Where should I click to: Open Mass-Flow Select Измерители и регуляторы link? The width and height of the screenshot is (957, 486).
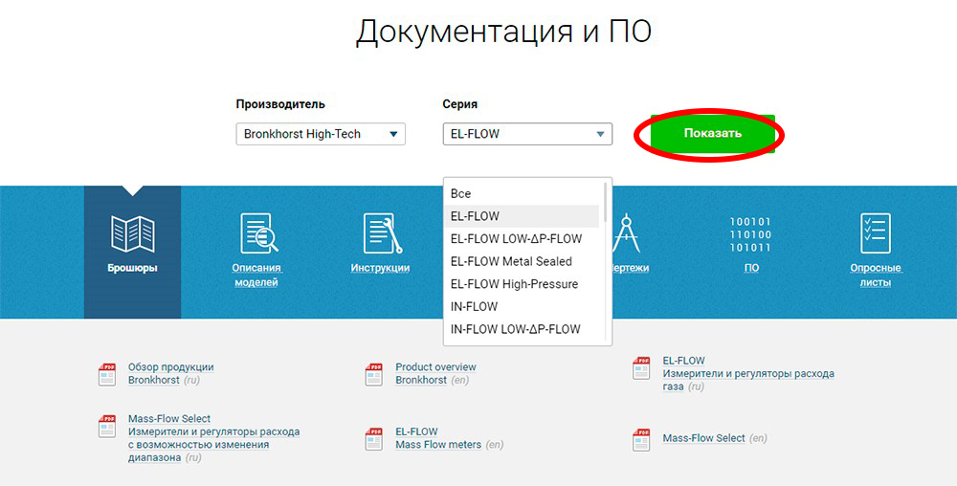pyautogui.click(x=213, y=438)
